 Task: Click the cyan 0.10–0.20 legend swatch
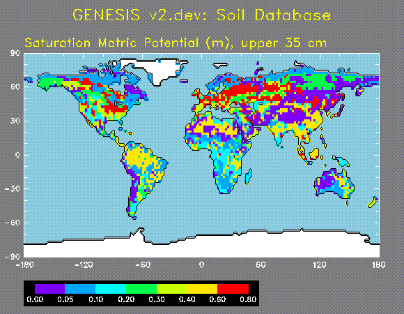click(x=111, y=289)
